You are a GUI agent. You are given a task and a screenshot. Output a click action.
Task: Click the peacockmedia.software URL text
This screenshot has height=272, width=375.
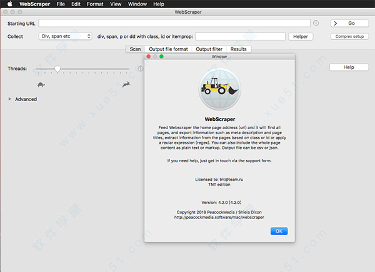tap(219, 217)
